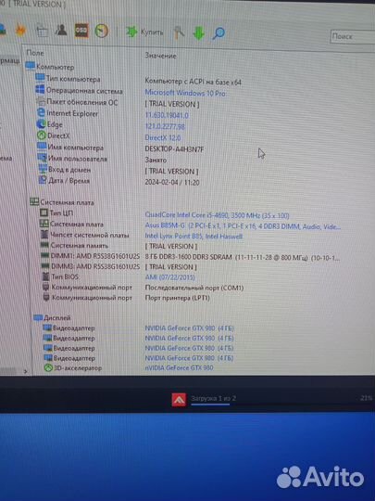Click the green gauge clock toolbar icon
This screenshot has height=501, width=375.
[102, 32]
